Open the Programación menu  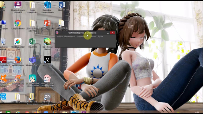coord(82,36)
